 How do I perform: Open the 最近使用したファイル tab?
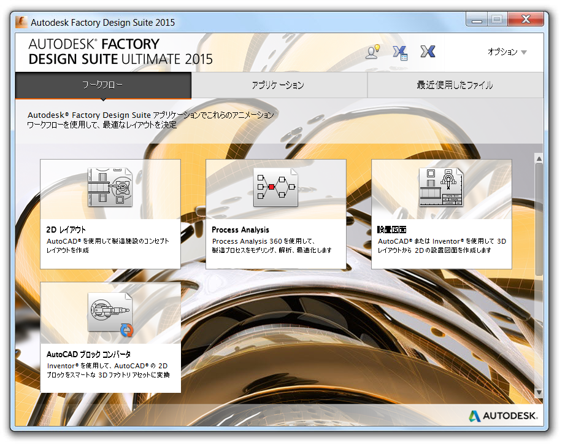pos(455,85)
